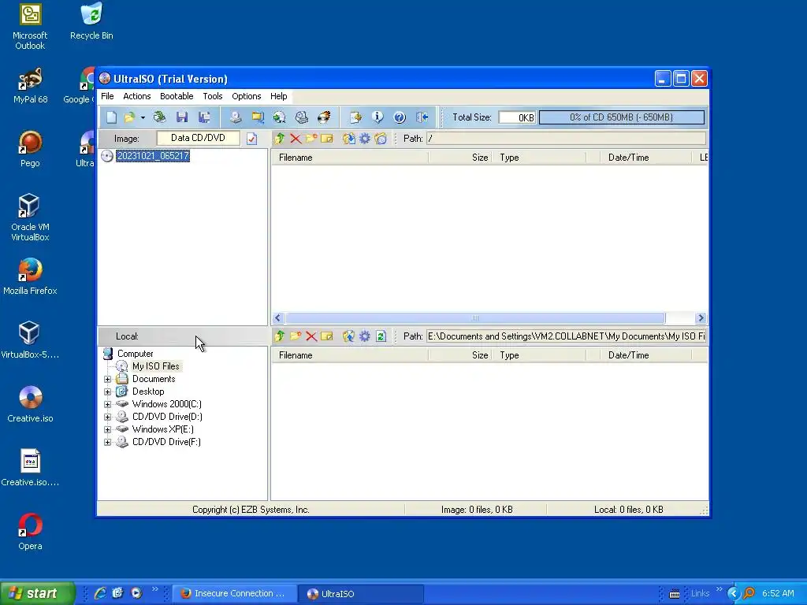Create a new folder in image pane

pos(311,139)
